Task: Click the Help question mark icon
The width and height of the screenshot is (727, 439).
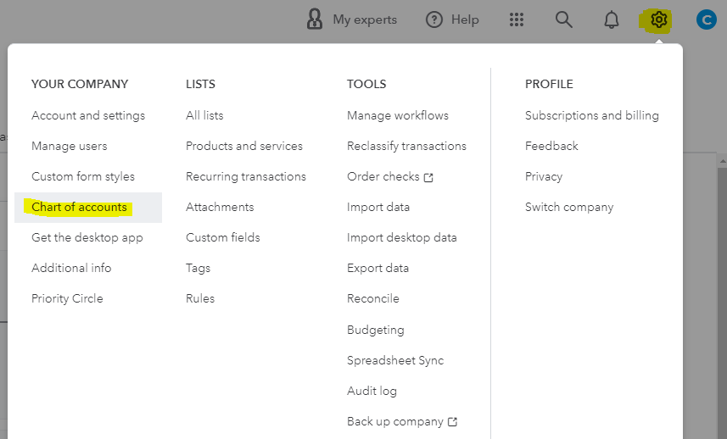Action: (x=434, y=19)
